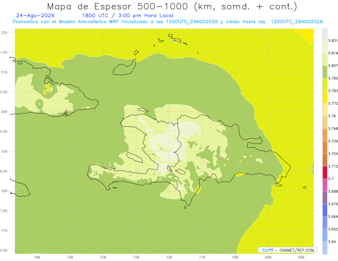Image resolution: width=338 pixels, height=261 pixels.
Task: Click the legend value '5.783'
Action: (333, 91)
